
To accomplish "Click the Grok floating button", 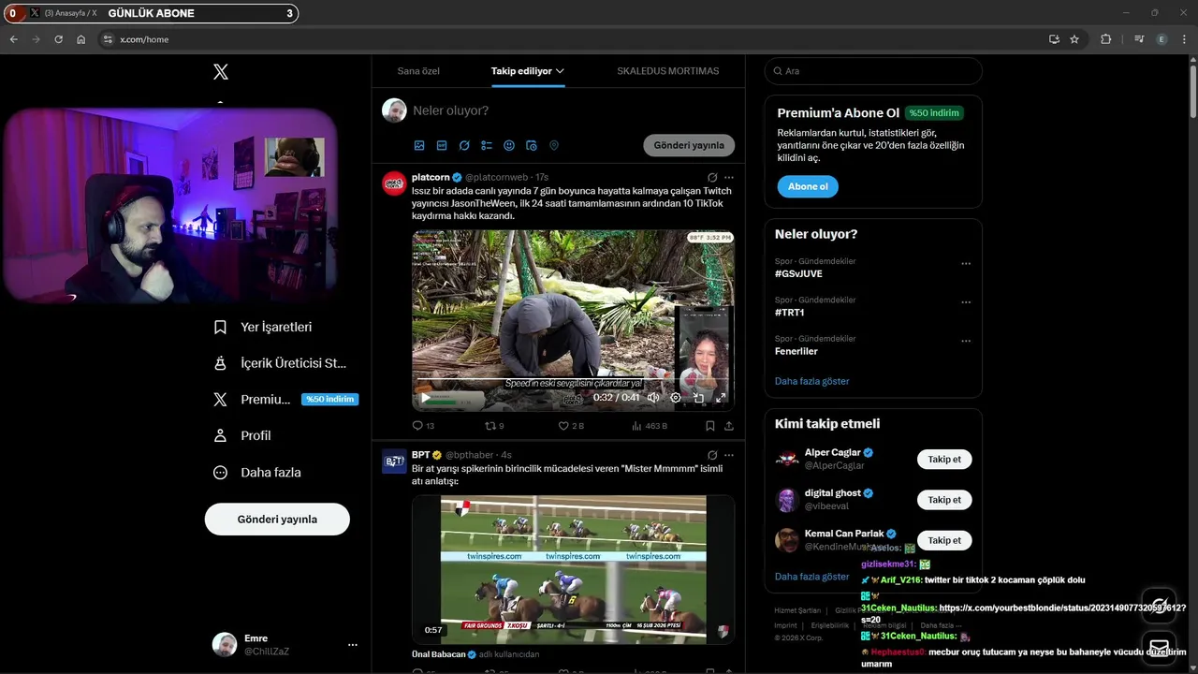I will pyautogui.click(x=1159, y=604).
